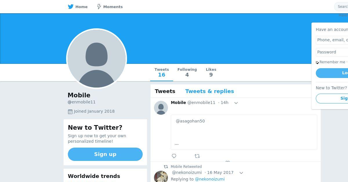Click the retweet icon under Mobile's tweet
This screenshot has height=182, width=348.
click(197, 156)
